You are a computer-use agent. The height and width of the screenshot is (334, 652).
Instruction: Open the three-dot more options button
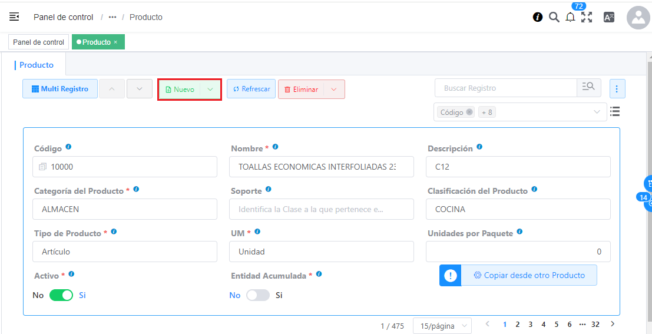(x=617, y=89)
